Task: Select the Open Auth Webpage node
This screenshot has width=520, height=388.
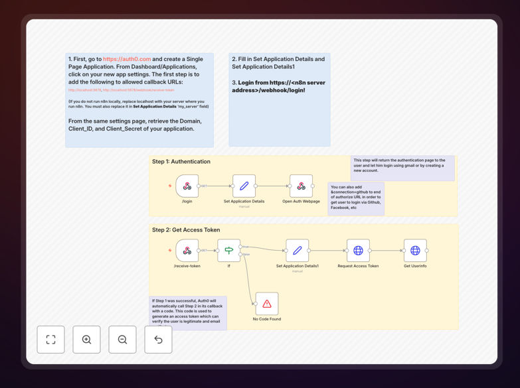Action: coord(301,186)
